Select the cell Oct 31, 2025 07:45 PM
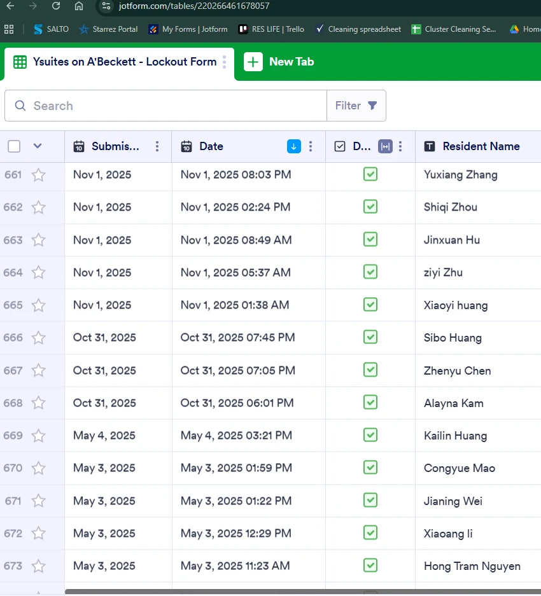The image size is (541, 596). tap(248, 338)
